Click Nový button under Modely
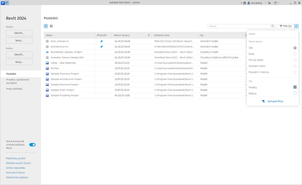Viewport: 302px width, 185px height. 19,40
